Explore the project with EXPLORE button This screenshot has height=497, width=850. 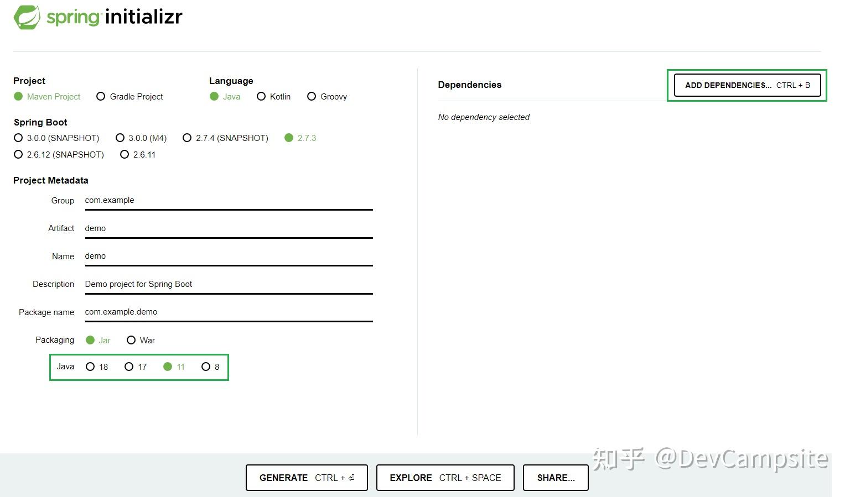pyautogui.click(x=445, y=478)
